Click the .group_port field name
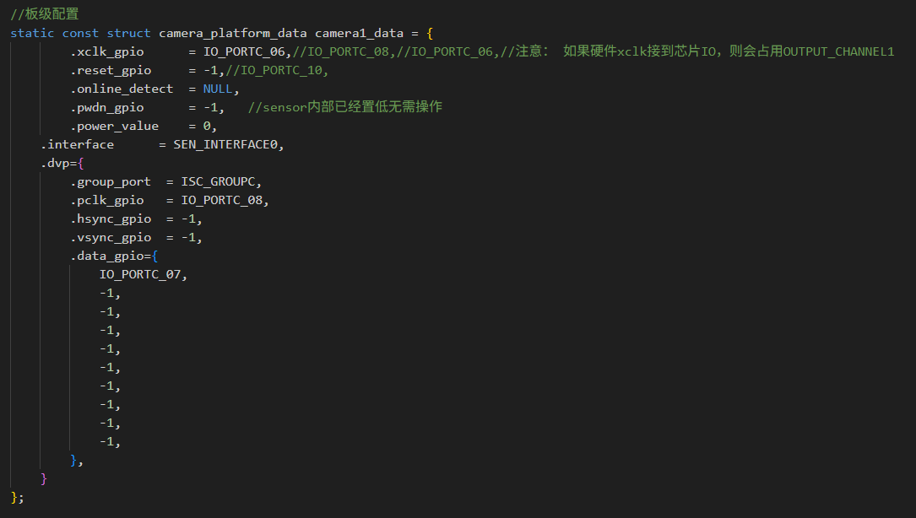The width and height of the screenshot is (916, 518). 111,182
